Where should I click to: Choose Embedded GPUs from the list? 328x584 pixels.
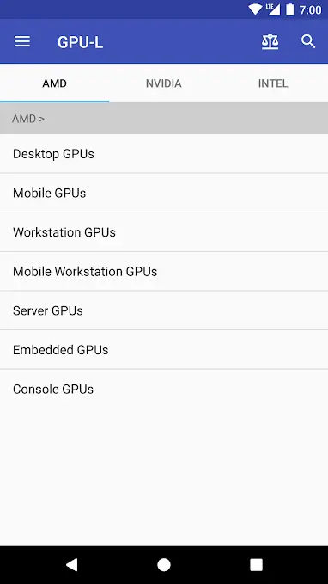click(164, 350)
